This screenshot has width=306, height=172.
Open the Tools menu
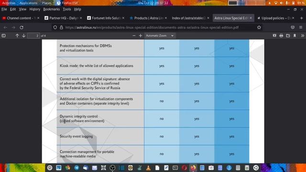tap(67, 9)
